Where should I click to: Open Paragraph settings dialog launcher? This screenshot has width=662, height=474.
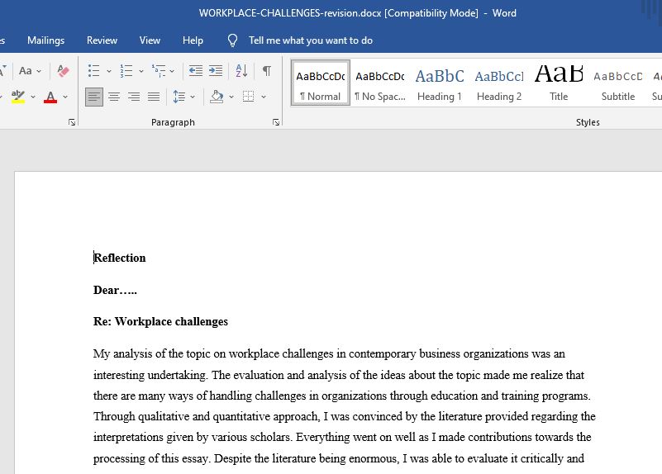(x=276, y=122)
